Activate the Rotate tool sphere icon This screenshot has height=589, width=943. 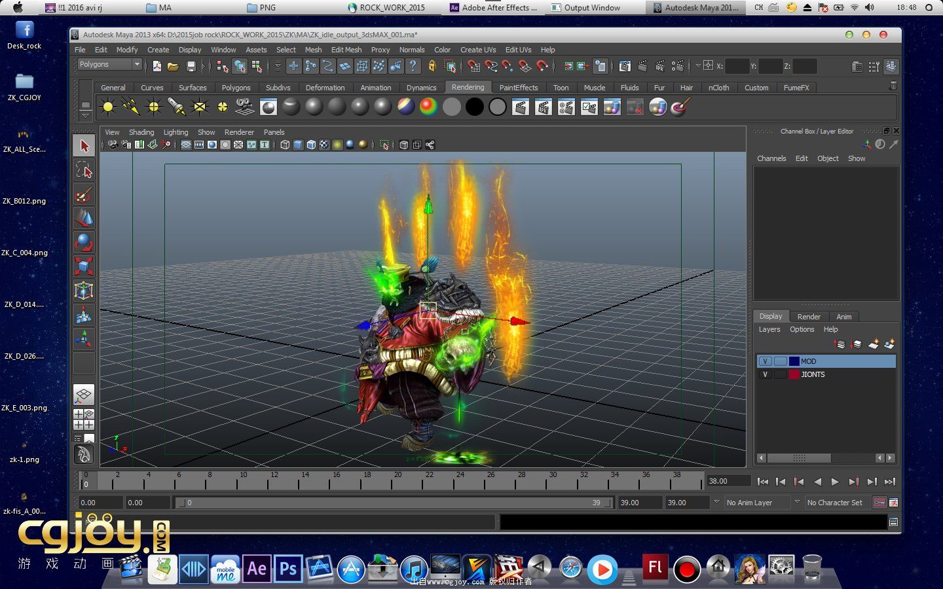point(84,242)
